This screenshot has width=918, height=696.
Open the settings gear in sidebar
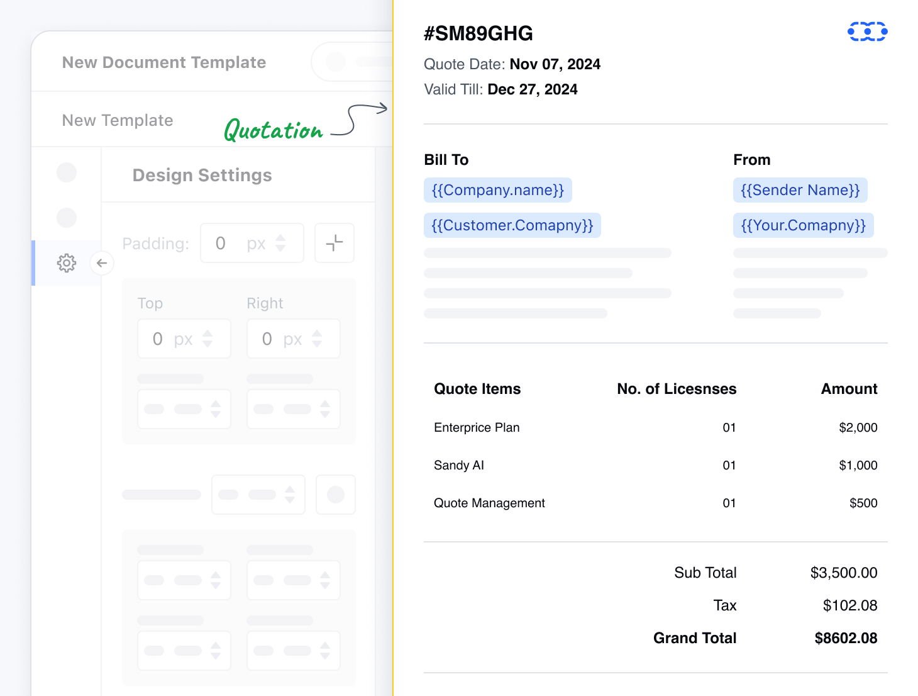click(67, 263)
